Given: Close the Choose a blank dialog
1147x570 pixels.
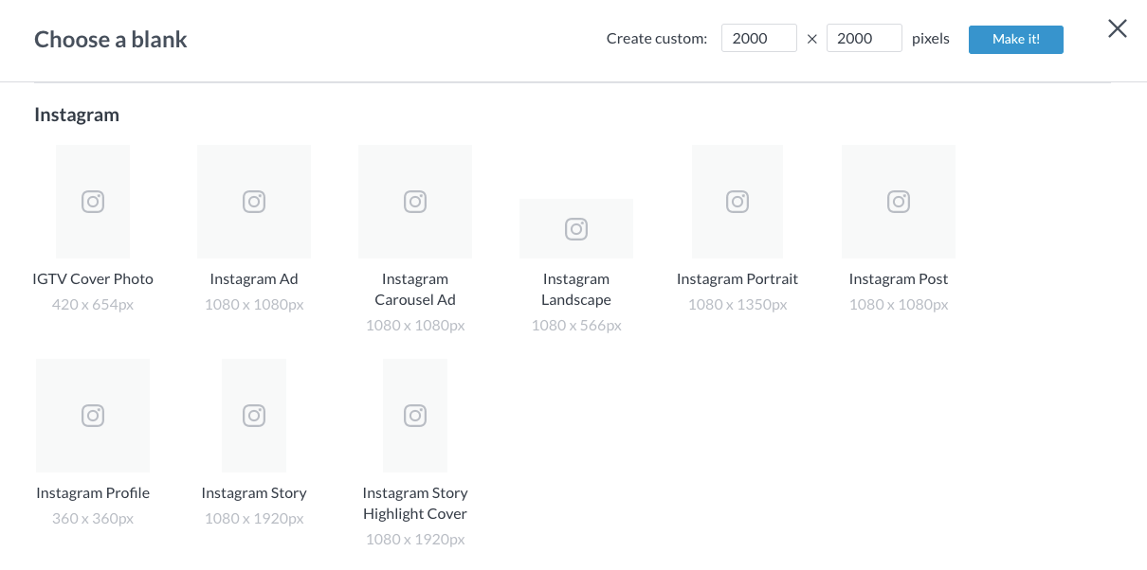Looking at the screenshot, I should 1118,28.
